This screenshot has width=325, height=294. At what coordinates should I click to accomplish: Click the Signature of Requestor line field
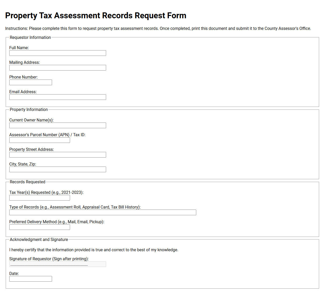tap(58, 264)
